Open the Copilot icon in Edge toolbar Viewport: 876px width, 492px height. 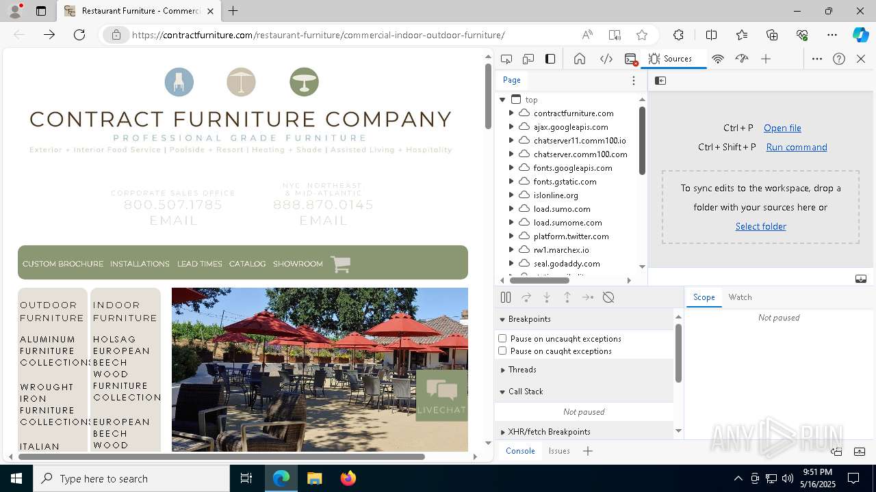[860, 35]
